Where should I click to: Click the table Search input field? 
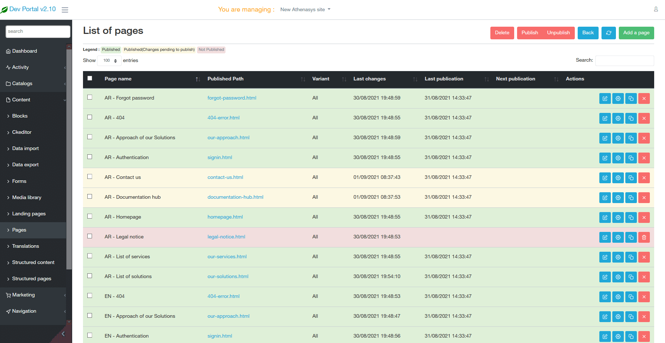coord(625,61)
